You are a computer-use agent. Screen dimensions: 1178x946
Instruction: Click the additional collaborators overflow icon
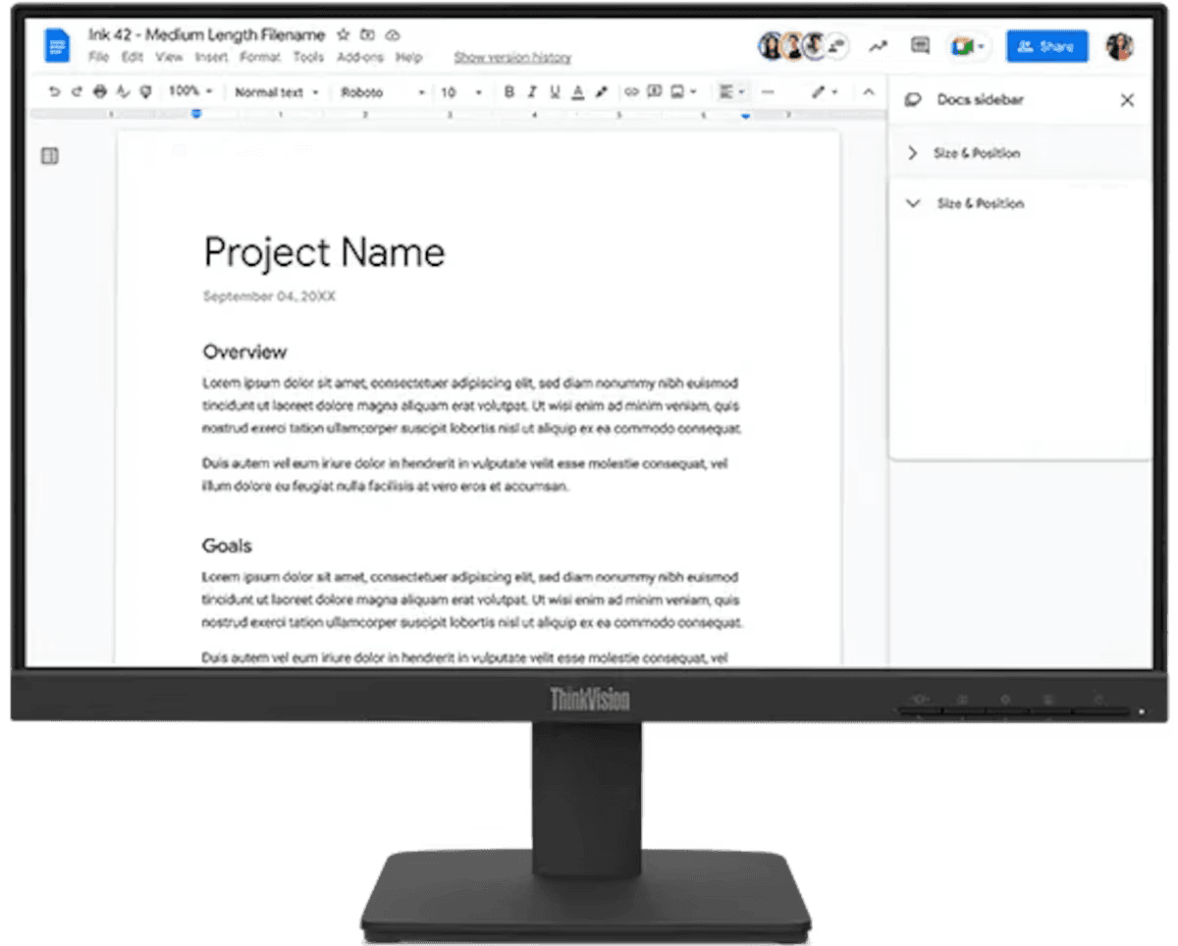[x=836, y=46]
